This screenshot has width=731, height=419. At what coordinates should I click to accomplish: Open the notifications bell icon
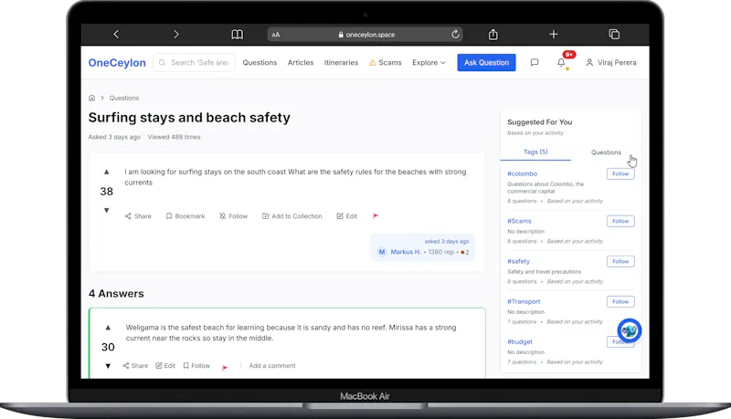coord(561,62)
